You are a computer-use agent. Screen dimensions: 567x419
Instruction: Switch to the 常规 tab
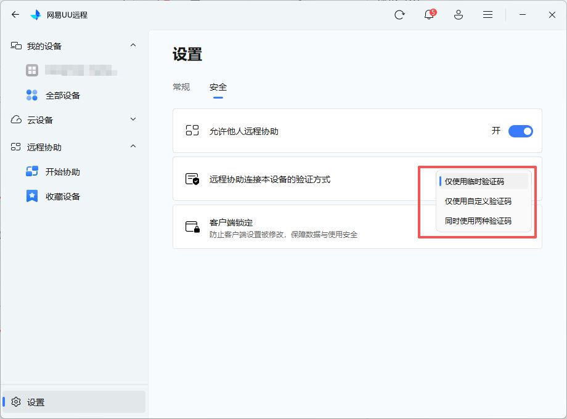181,87
